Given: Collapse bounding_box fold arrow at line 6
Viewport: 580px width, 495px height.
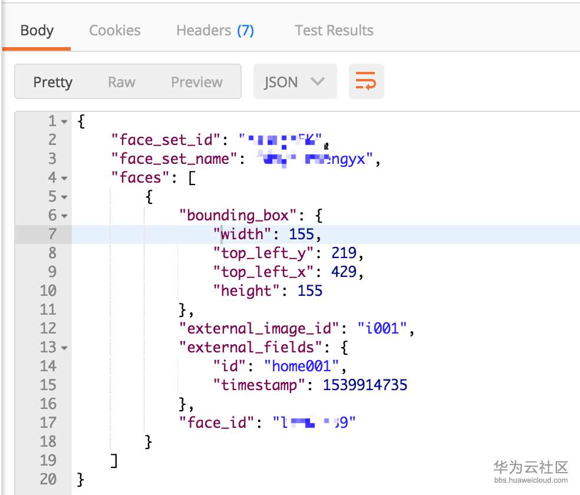Looking at the screenshot, I should (64, 216).
